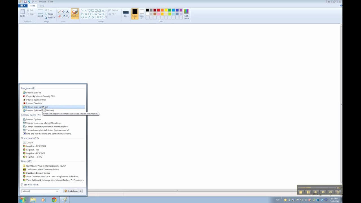Click the stop button on the recorder overlay
The height and width of the screenshot is (203, 361).
pyautogui.click(x=301, y=192)
